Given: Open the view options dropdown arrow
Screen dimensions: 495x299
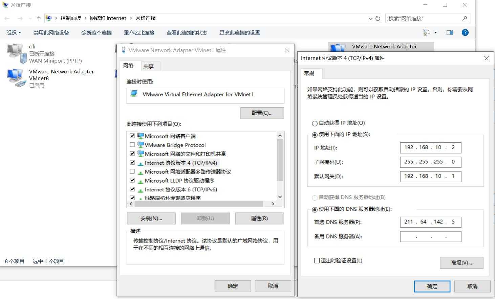Looking at the screenshot, I should click(x=435, y=32).
